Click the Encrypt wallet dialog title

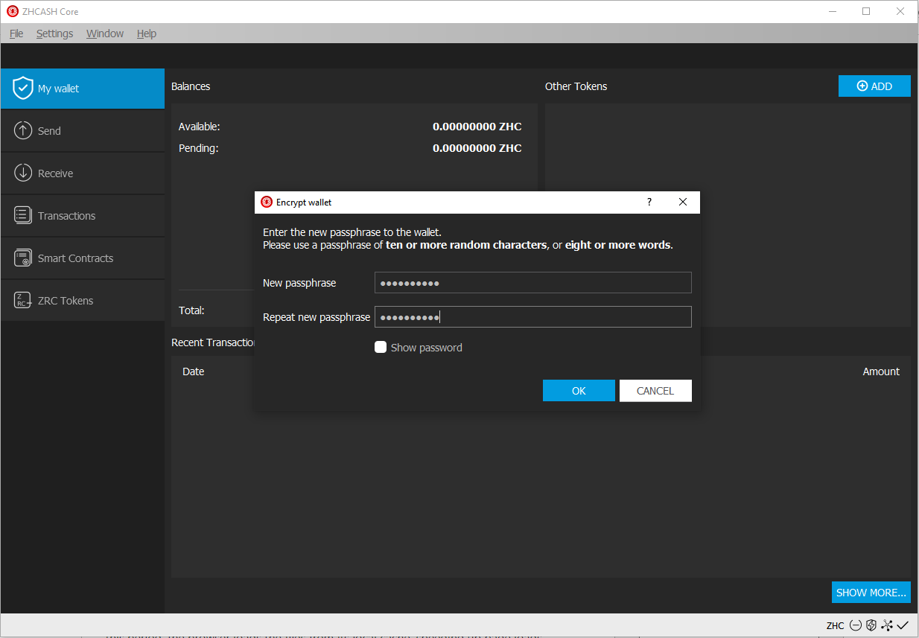304,202
